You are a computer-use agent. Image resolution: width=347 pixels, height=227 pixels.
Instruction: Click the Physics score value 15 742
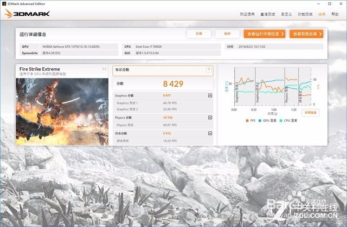pyautogui.click(x=168, y=118)
